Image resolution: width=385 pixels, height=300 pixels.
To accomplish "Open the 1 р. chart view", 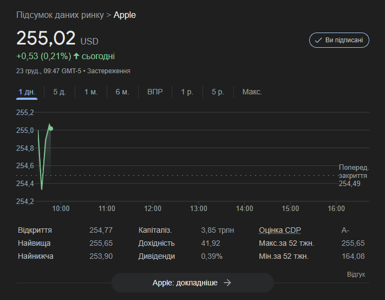I will click(x=187, y=92).
